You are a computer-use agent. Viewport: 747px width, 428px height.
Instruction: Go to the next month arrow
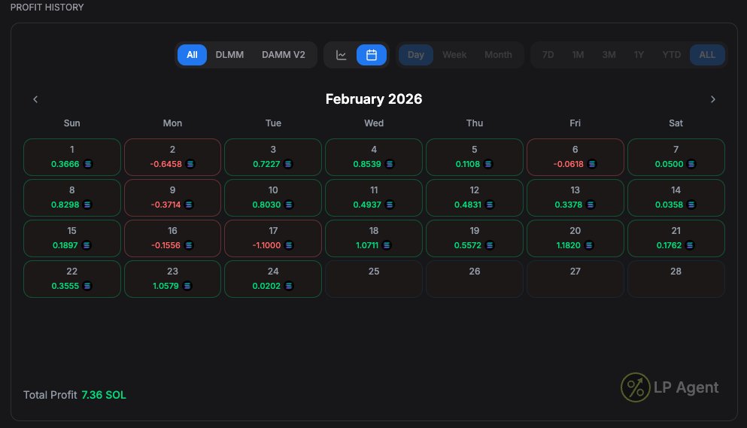point(712,99)
